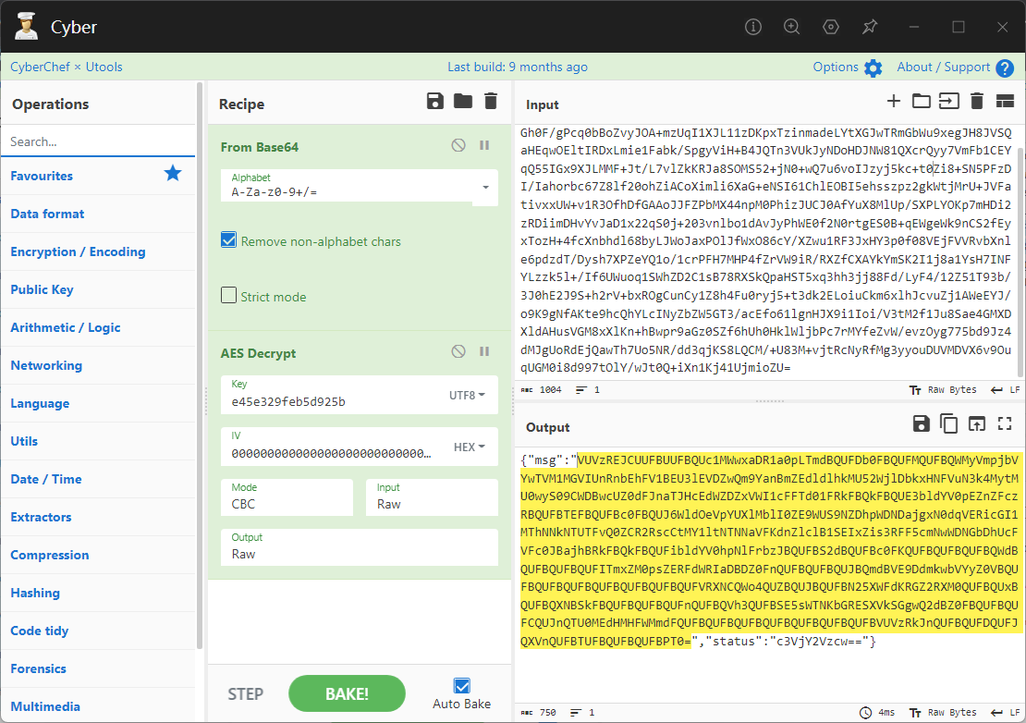Expand the Code tidy category
The image size is (1026, 723).
pos(98,631)
